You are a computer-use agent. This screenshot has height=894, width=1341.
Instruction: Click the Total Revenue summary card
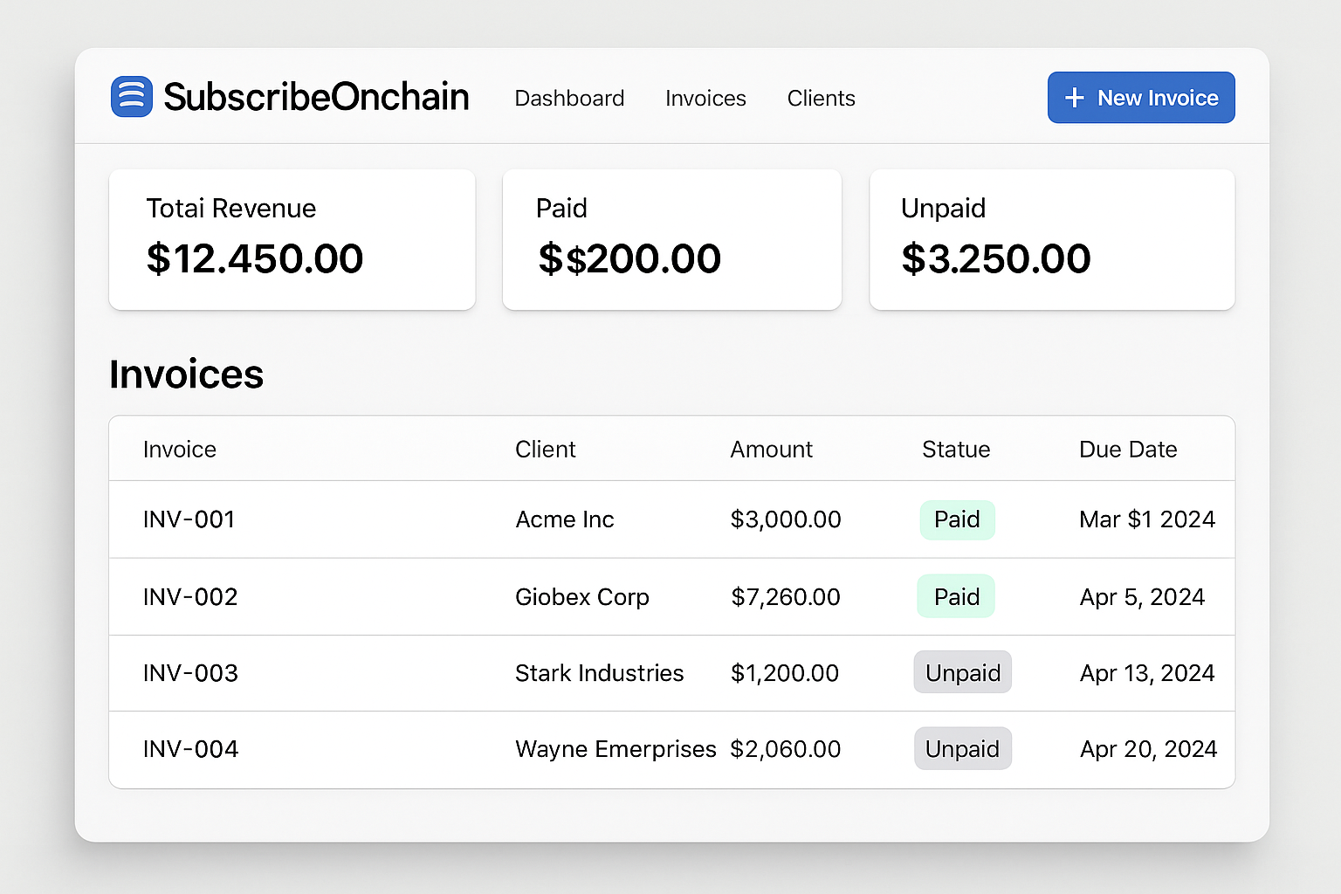(292, 239)
